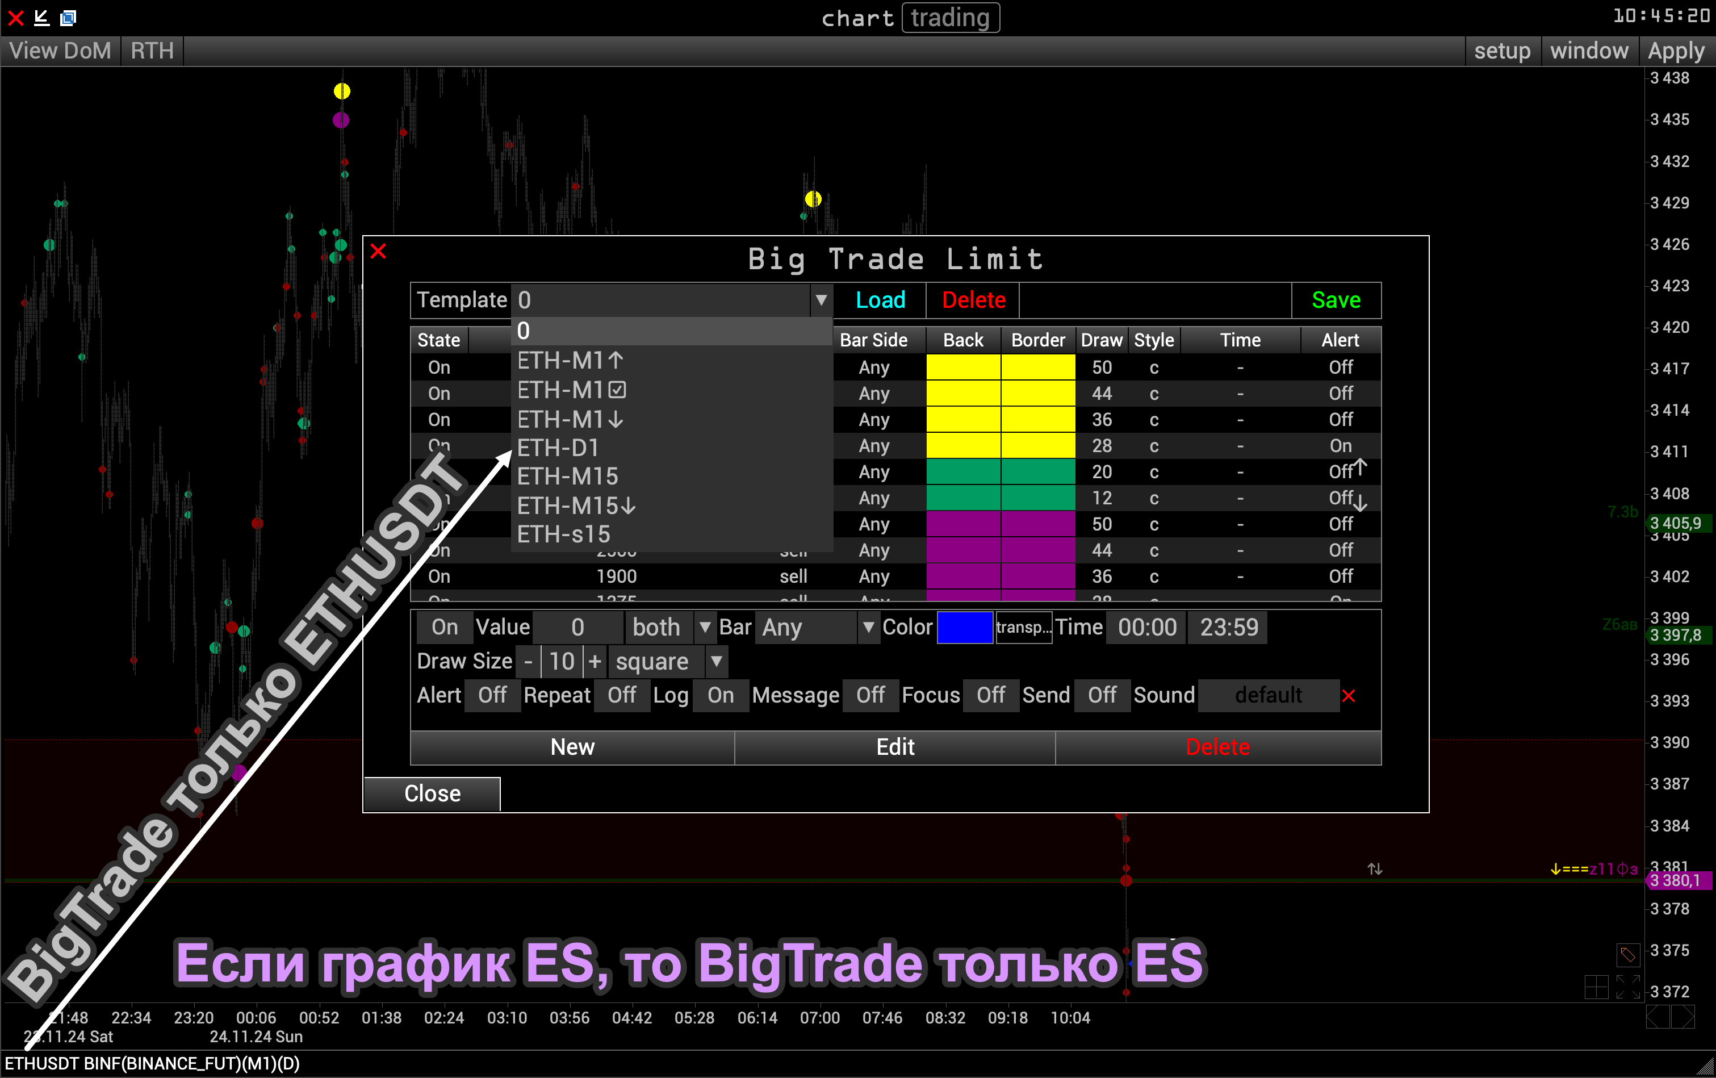Click the red Delete template button
This screenshot has width=1716, height=1078.
click(973, 300)
